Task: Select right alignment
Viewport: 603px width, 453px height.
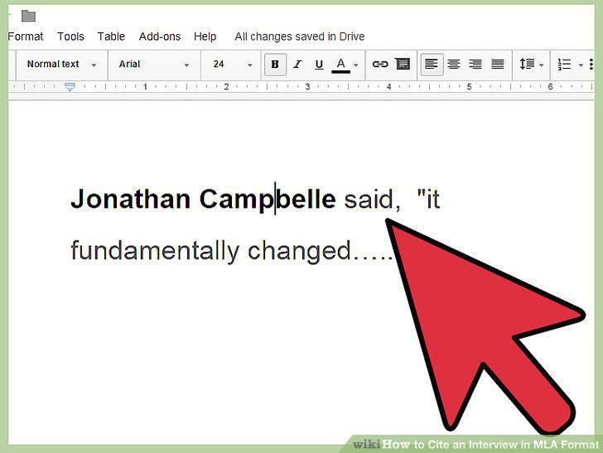Action: click(475, 65)
